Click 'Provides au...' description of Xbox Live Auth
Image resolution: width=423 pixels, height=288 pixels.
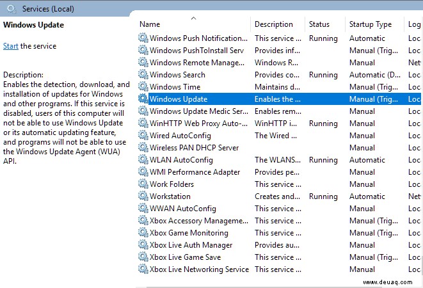pos(277,245)
